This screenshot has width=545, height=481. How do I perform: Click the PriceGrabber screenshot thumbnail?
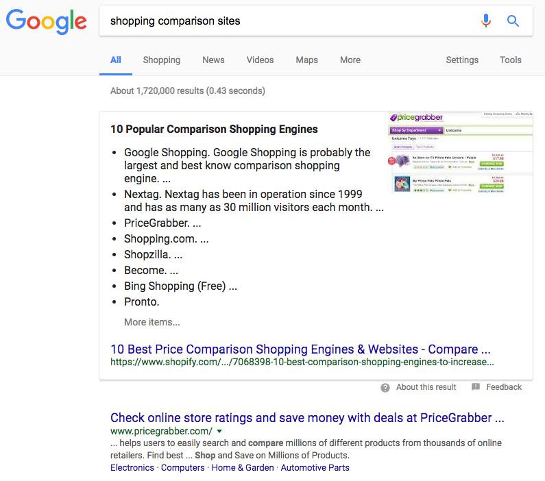[460, 153]
